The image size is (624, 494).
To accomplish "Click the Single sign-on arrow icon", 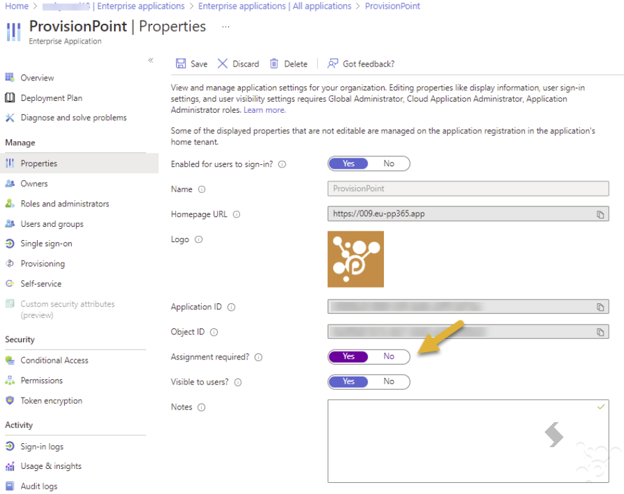I will (x=10, y=243).
